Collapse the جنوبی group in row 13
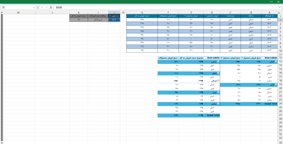Image resolution: width=283 pixels, height=144 pixels. click(x=218, y=61)
